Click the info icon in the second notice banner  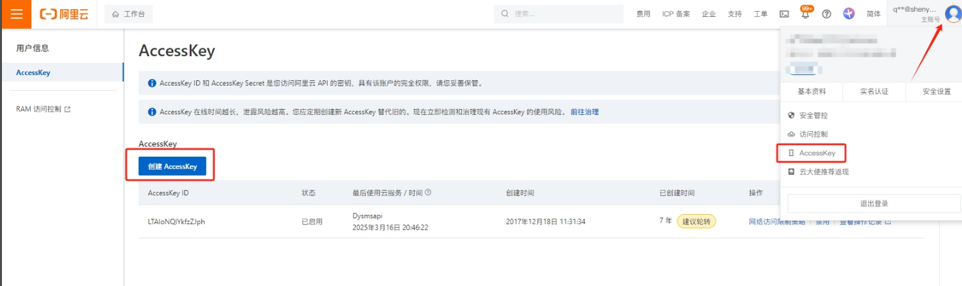click(152, 112)
